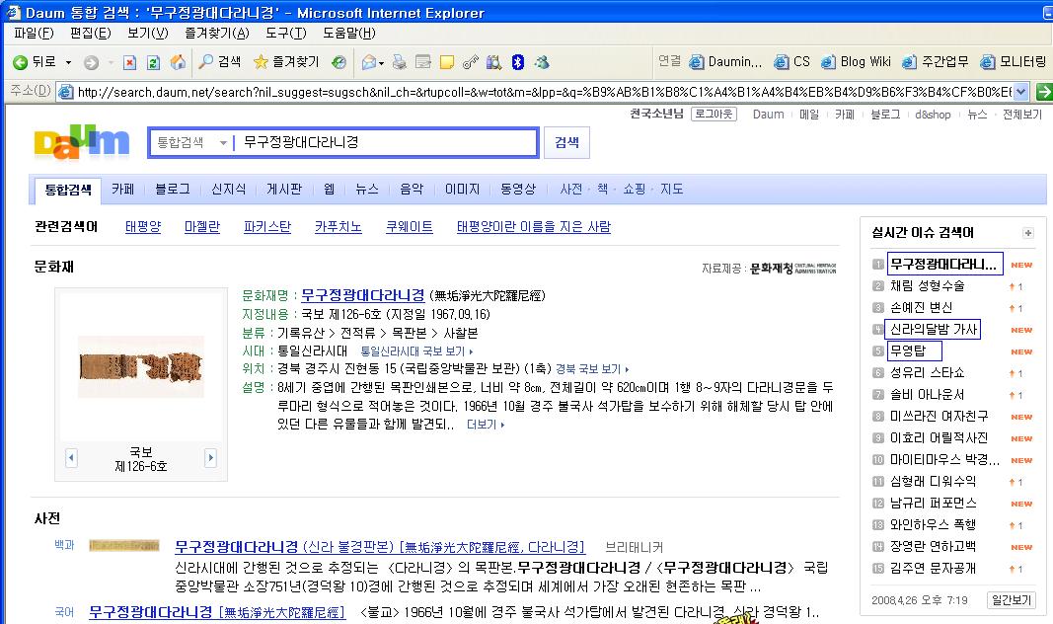The width and height of the screenshot is (1053, 624).
Task: Open the Blog Wiki links-bar shortcut
Action: [857, 62]
